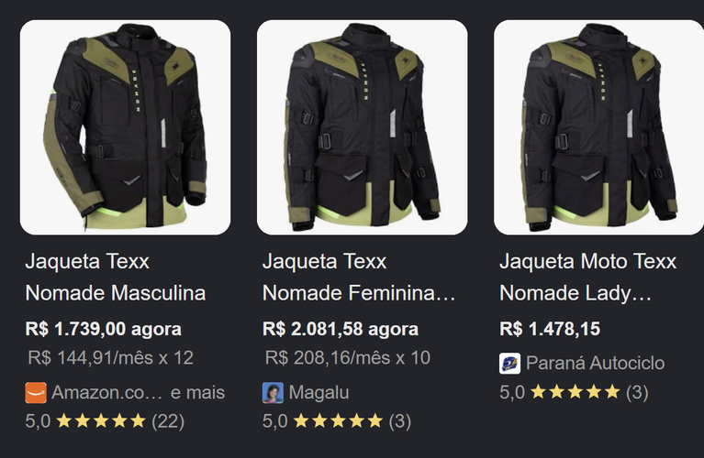Click the R$ 144,91/mês x 12 installment text
The width and height of the screenshot is (704, 458).
(x=110, y=357)
